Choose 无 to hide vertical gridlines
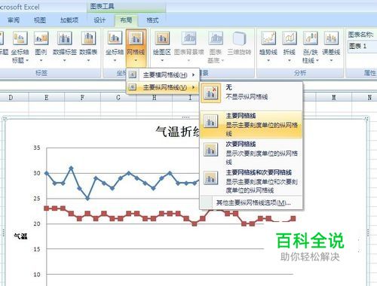377x286 pixels. [x=251, y=93]
